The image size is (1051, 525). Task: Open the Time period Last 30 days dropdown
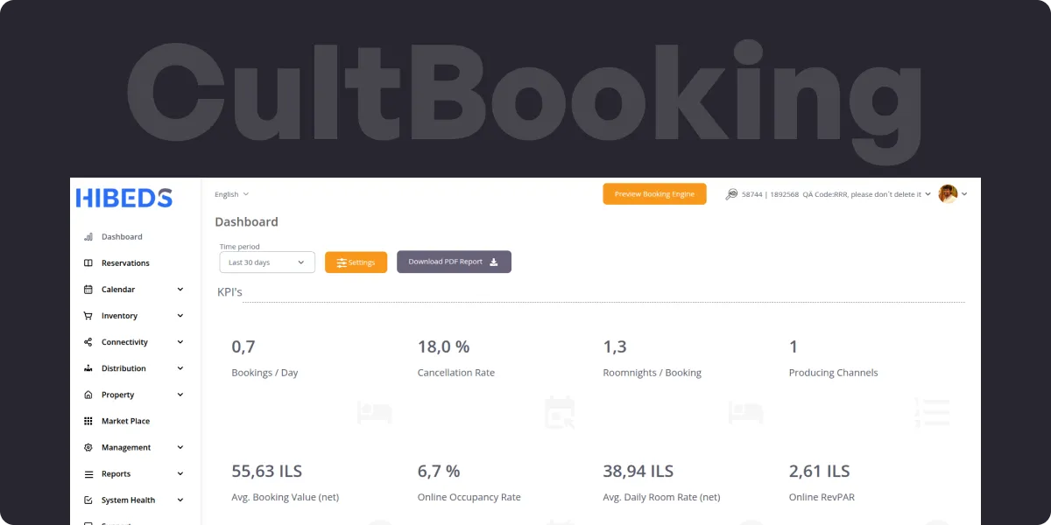point(267,262)
